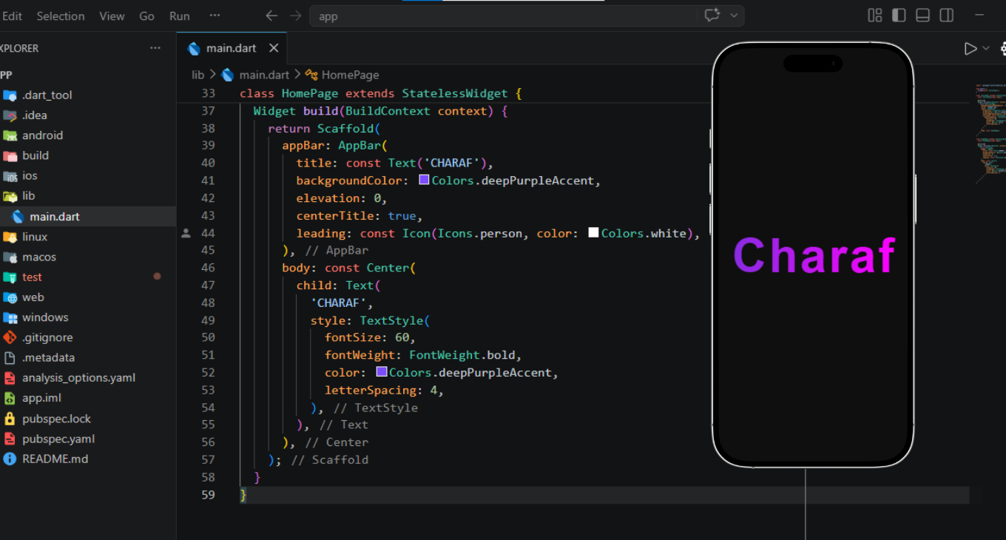Click line number 59 in the gutter
Viewport: 1006px width, 540px height.
coord(207,495)
